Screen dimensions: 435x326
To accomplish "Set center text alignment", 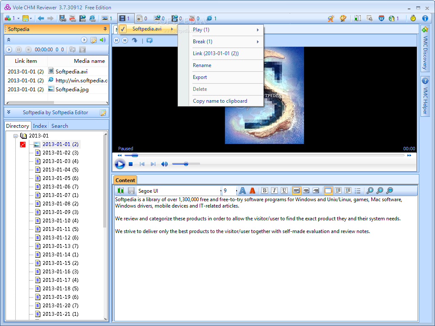I will (x=306, y=191).
